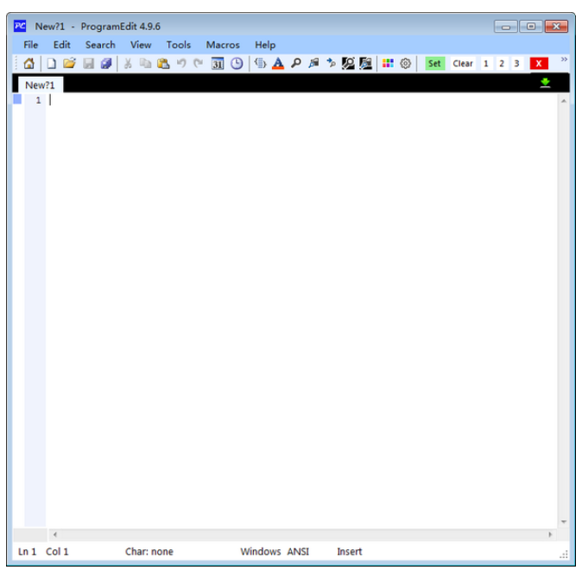
Task: Open font settings with letter A icon
Action: click(x=278, y=64)
